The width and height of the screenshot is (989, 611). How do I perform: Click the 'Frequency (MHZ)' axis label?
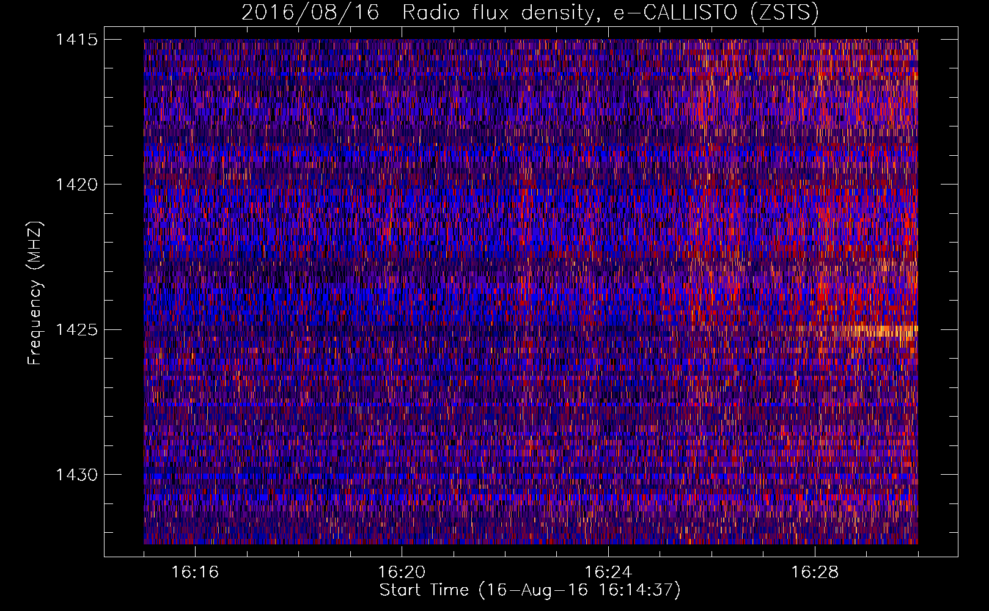(35, 293)
